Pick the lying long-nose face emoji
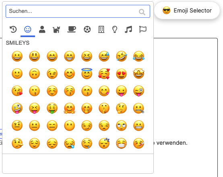This screenshot has height=177, width=223. [x=17, y=143]
